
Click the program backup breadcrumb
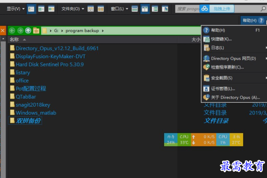click(82, 31)
